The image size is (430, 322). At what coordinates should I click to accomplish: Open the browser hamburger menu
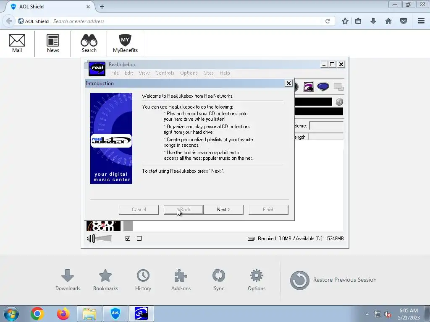pyautogui.click(x=421, y=21)
